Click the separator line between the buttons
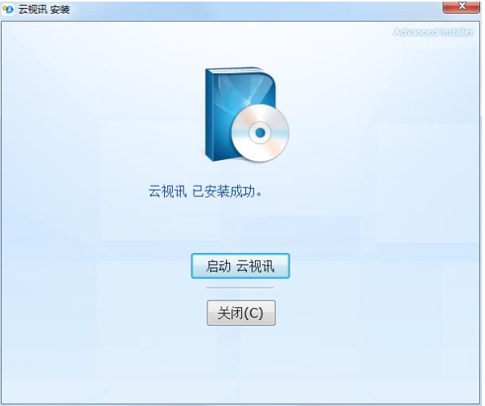The image size is (485, 406). tap(240, 288)
